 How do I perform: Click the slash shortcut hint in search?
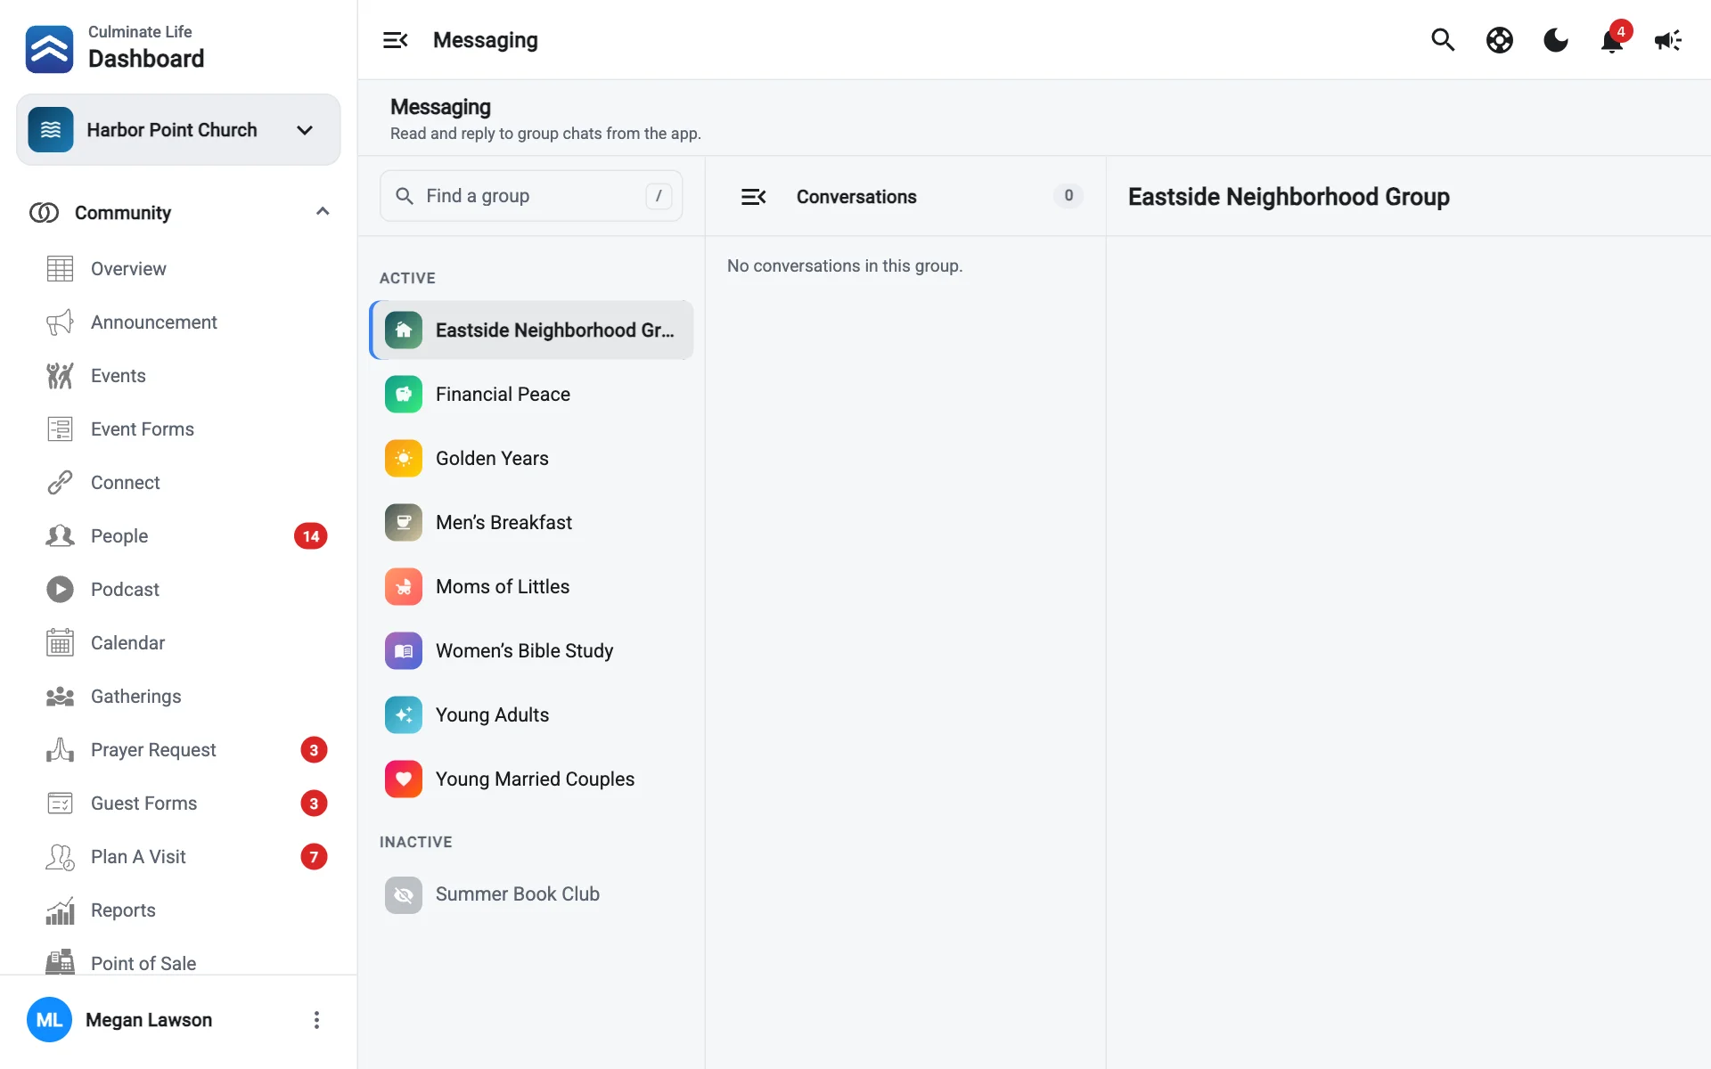pos(659,196)
